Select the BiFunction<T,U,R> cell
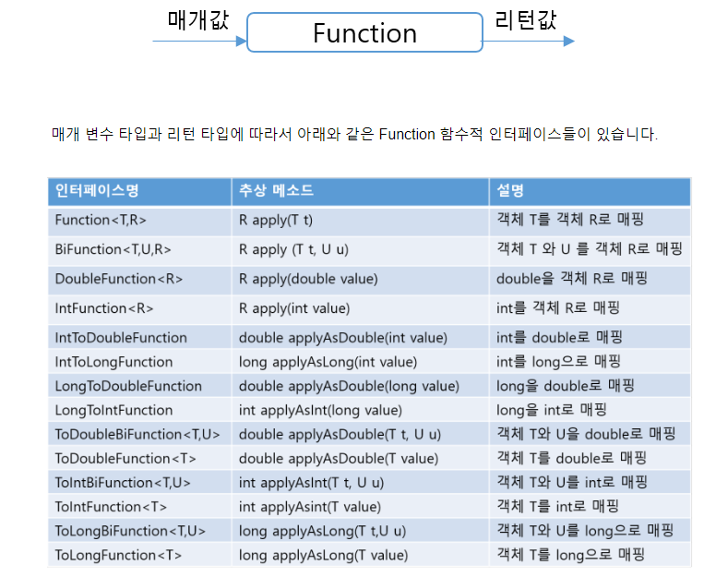 (x=139, y=250)
